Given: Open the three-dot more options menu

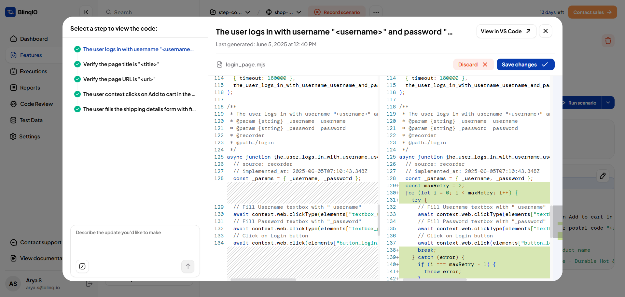Looking at the screenshot, I should click(x=376, y=12).
